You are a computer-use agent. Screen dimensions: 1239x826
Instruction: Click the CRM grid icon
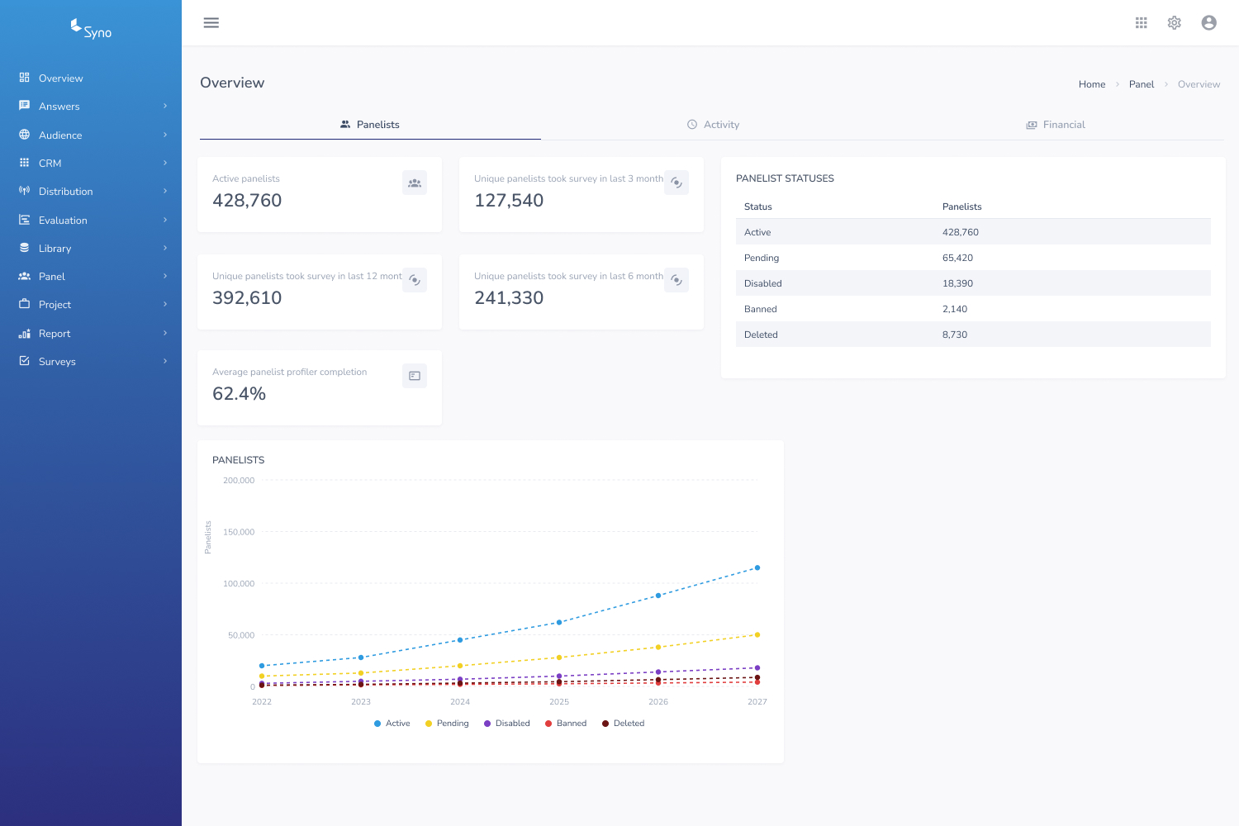[25, 163]
